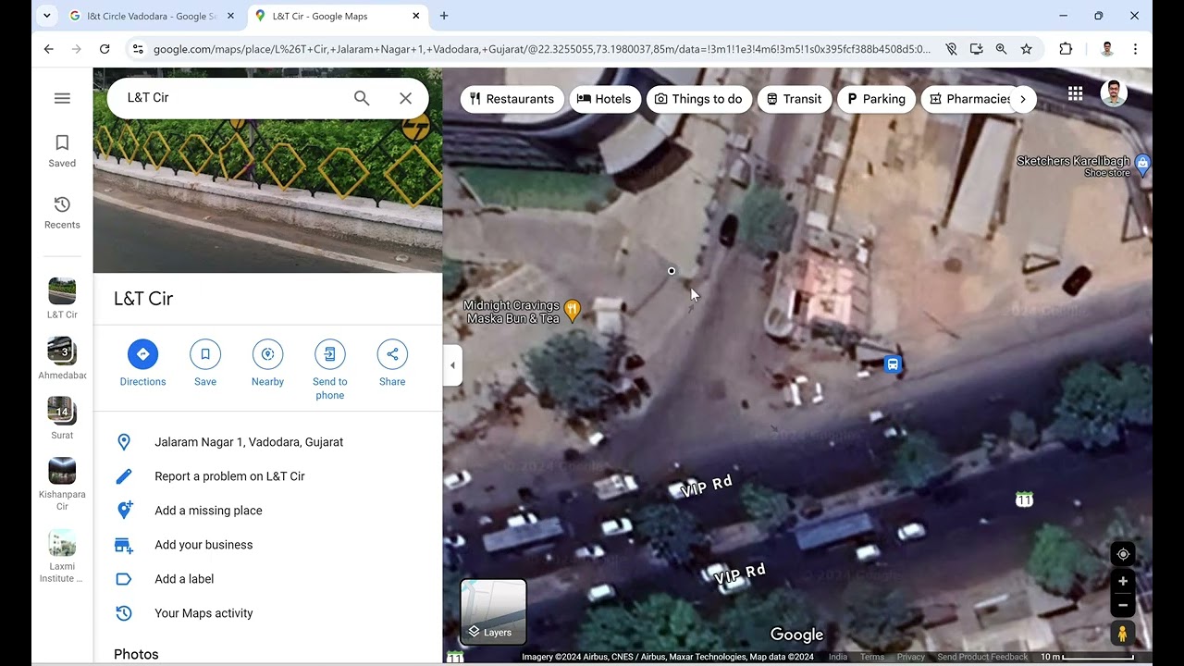This screenshot has width=1184, height=666.
Task: Zoom in on the map
Action: click(x=1123, y=582)
